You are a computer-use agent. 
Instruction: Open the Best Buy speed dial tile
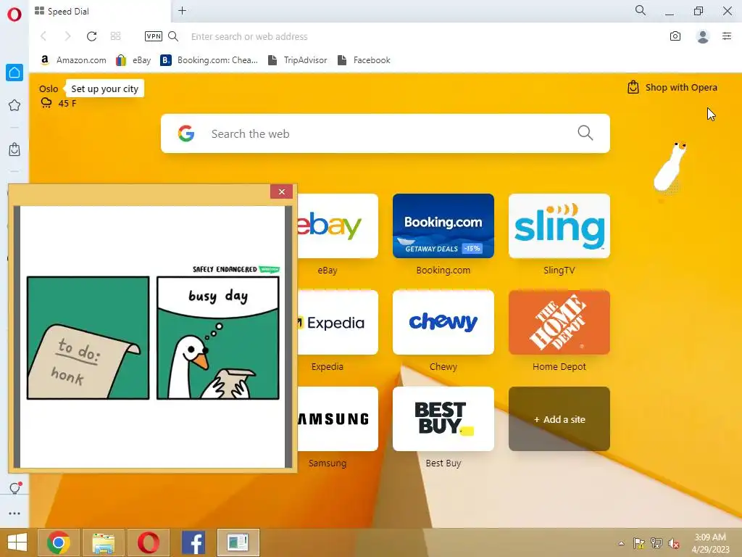point(443,419)
